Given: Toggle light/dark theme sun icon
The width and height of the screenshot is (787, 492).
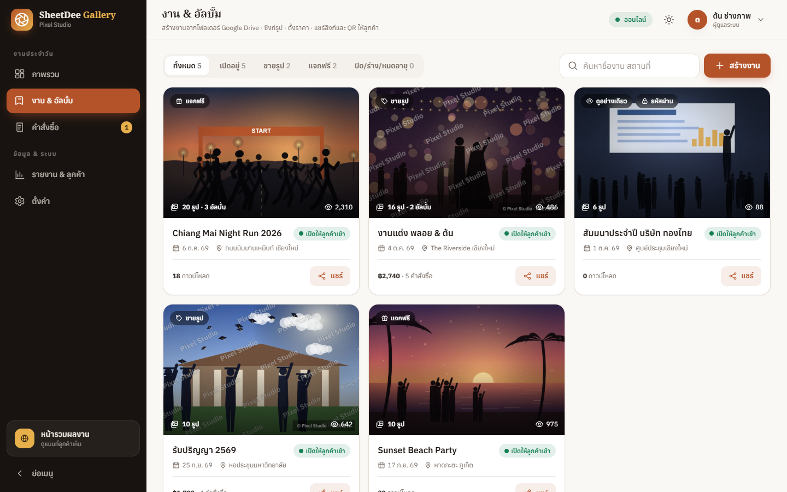Looking at the screenshot, I should point(669,20).
